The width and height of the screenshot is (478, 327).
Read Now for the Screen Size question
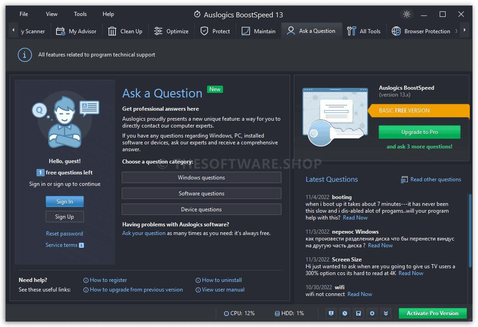(411, 273)
